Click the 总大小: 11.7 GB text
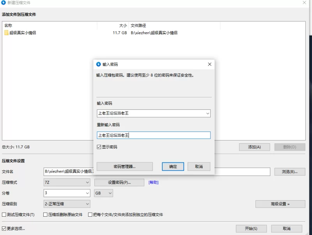 pos(16,147)
